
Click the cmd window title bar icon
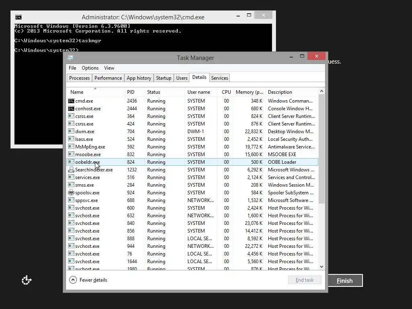pyautogui.click(x=19, y=17)
